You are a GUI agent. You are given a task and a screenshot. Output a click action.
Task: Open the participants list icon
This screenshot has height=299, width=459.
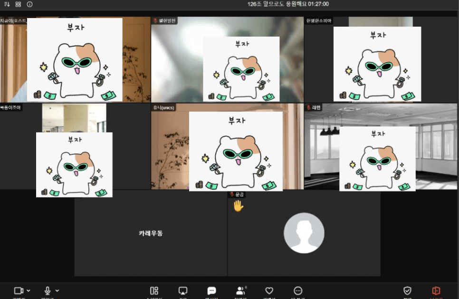(241, 290)
